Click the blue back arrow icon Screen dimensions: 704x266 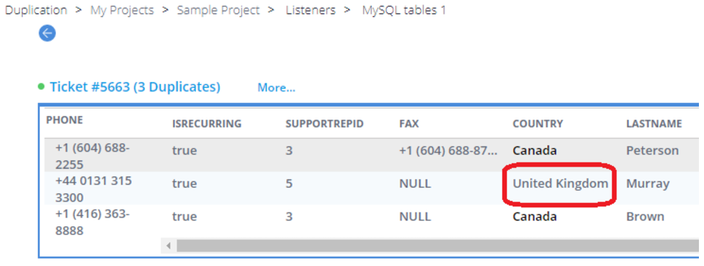(x=47, y=33)
